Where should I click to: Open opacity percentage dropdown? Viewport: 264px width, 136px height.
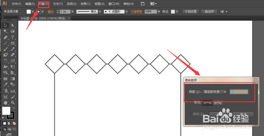(x=159, y=12)
